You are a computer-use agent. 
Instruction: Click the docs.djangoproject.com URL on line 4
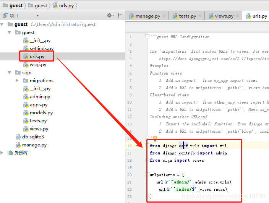click(x=214, y=59)
